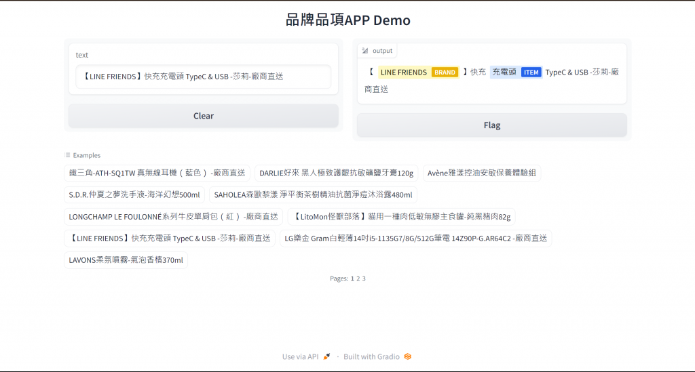Image resolution: width=695 pixels, height=372 pixels.
Task: Click the 品牌品項APP Demo title
Action: [x=348, y=20]
